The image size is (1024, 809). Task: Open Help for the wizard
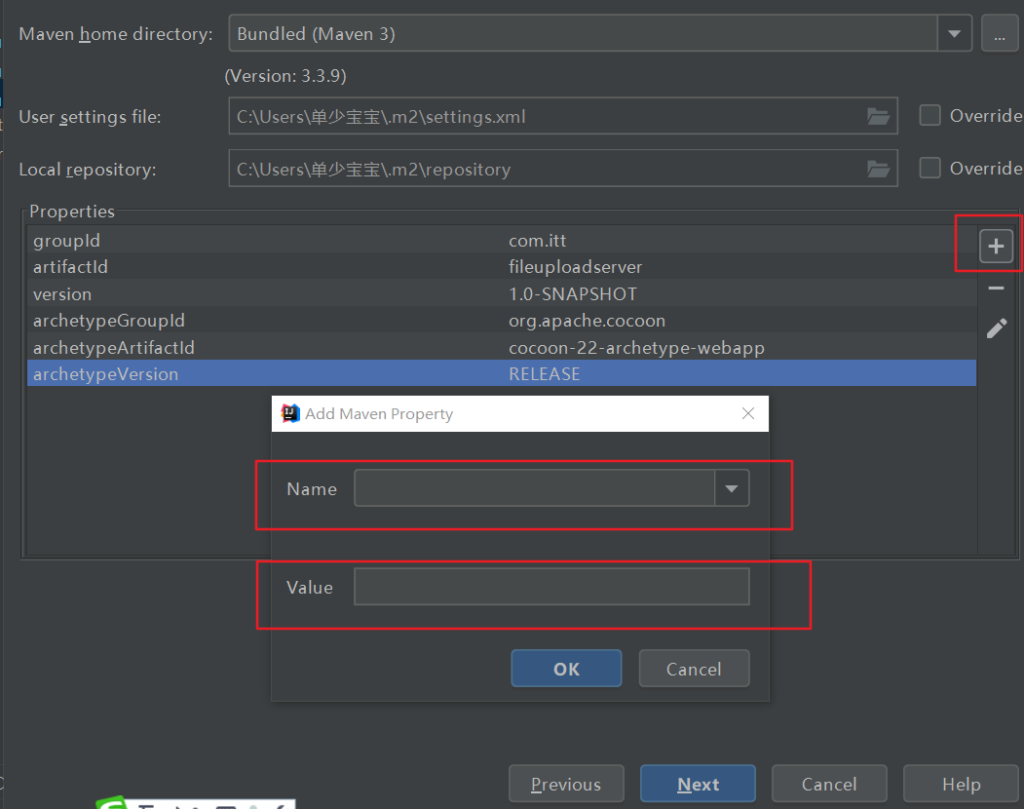pyautogui.click(x=962, y=784)
